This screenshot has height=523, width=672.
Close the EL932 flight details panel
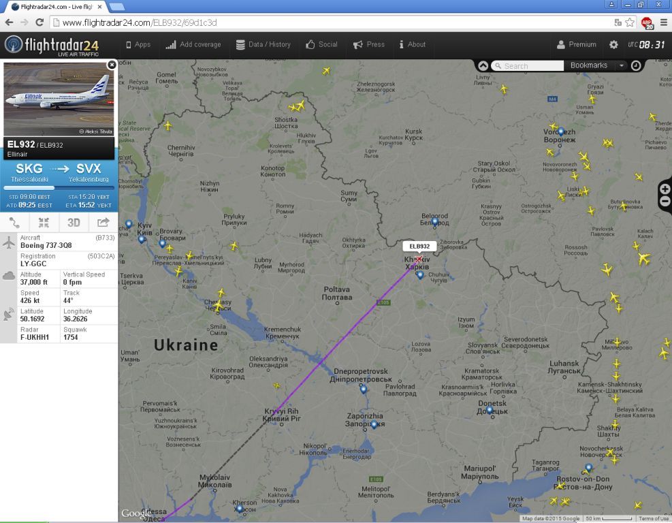point(112,65)
